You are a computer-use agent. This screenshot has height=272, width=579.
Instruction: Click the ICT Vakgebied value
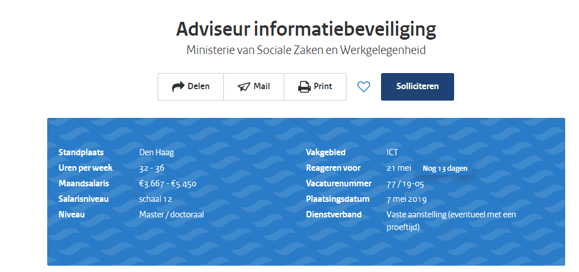click(392, 152)
